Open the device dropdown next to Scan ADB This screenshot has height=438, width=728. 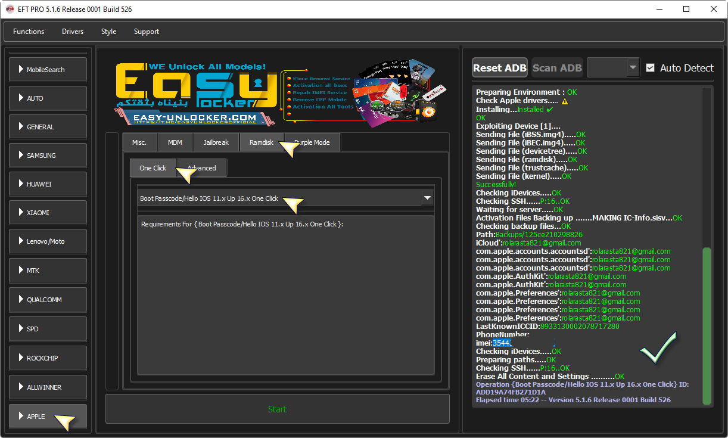613,68
